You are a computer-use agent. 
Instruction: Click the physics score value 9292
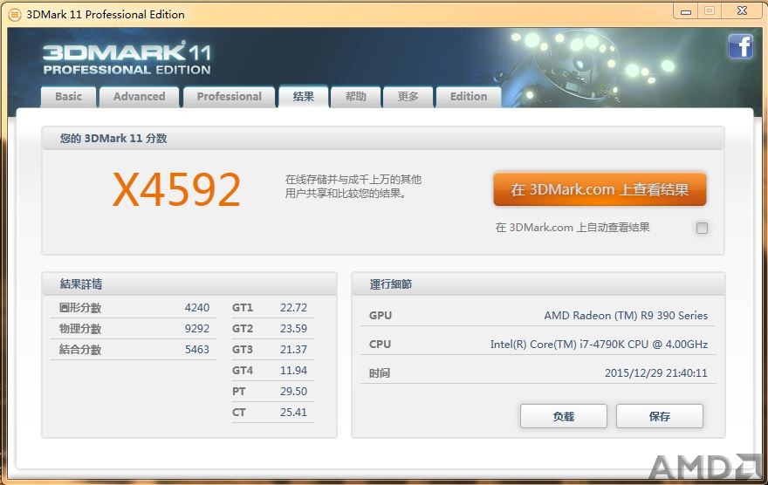pos(197,328)
